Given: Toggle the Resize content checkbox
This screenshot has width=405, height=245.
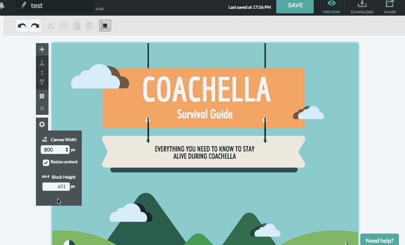Looking at the screenshot, I should pyautogui.click(x=46, y=163).
